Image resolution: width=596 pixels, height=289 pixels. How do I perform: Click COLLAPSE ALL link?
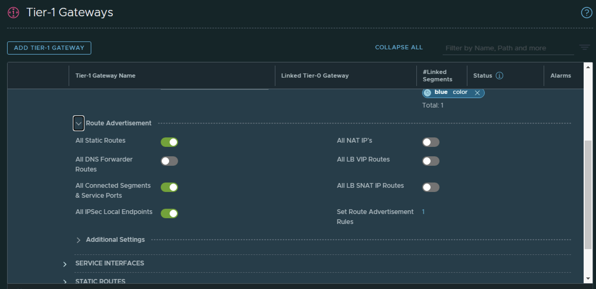coord(399,47)
